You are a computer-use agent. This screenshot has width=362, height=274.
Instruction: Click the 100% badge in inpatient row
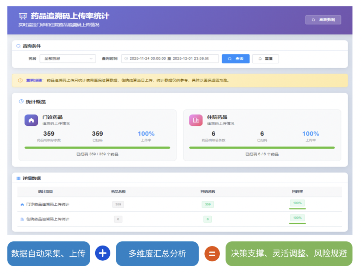297,218
